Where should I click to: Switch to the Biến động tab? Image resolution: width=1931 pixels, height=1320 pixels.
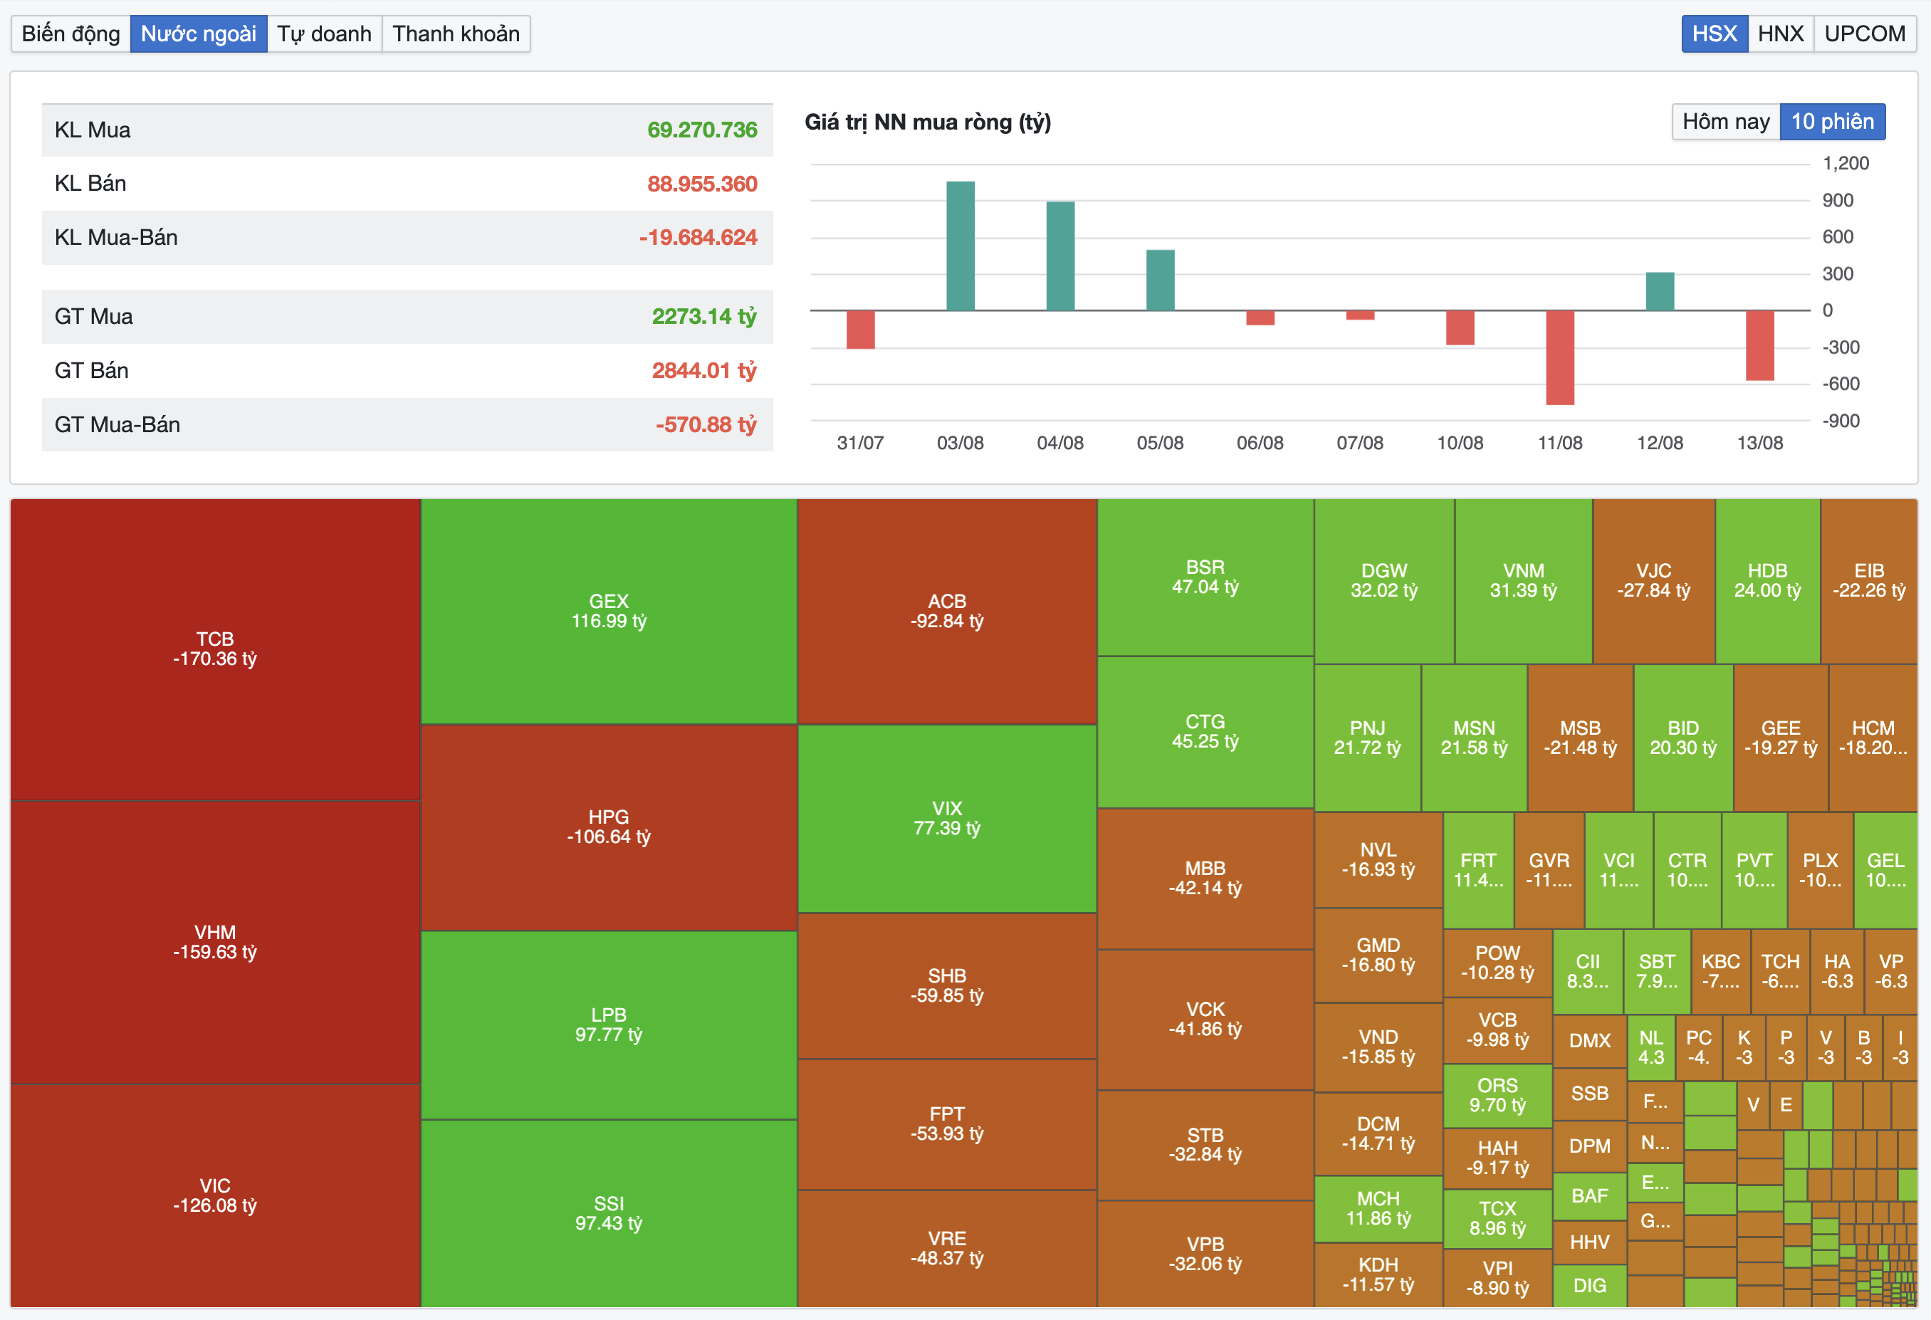tap(70, 34)
